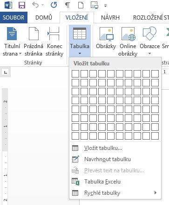Switch to the NÁVRH tab
The height and width of the screenshot is (205, 169).
[x=110, y=17]
